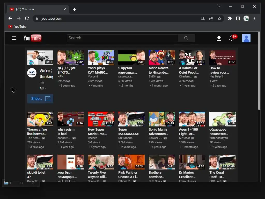Click 'Mario Reacts to Nintendo...' title

pyautogui.click(x=159, y=70)
